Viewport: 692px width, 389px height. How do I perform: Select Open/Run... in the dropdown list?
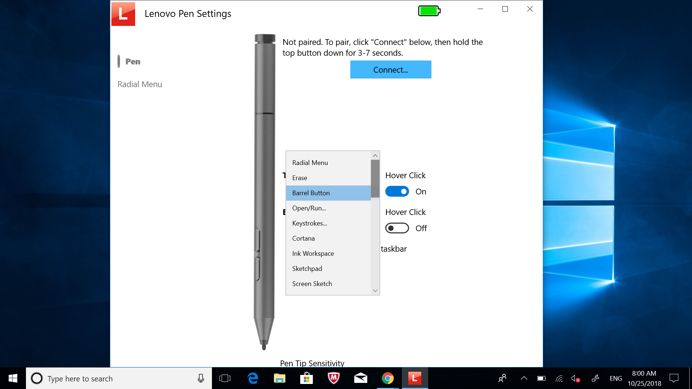click(328, 208)
